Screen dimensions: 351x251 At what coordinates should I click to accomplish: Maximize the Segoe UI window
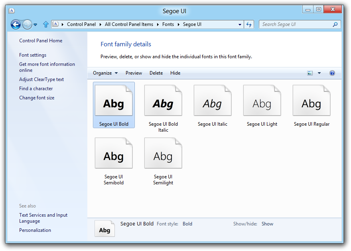(x=319, y=10)
